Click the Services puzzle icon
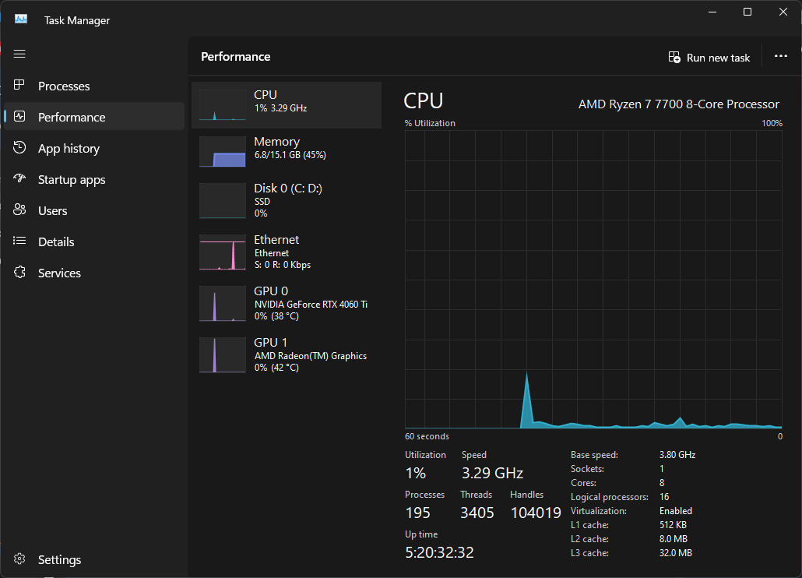Image resolution: width=802 pixels, height=578 pixels. click(19, 272)
